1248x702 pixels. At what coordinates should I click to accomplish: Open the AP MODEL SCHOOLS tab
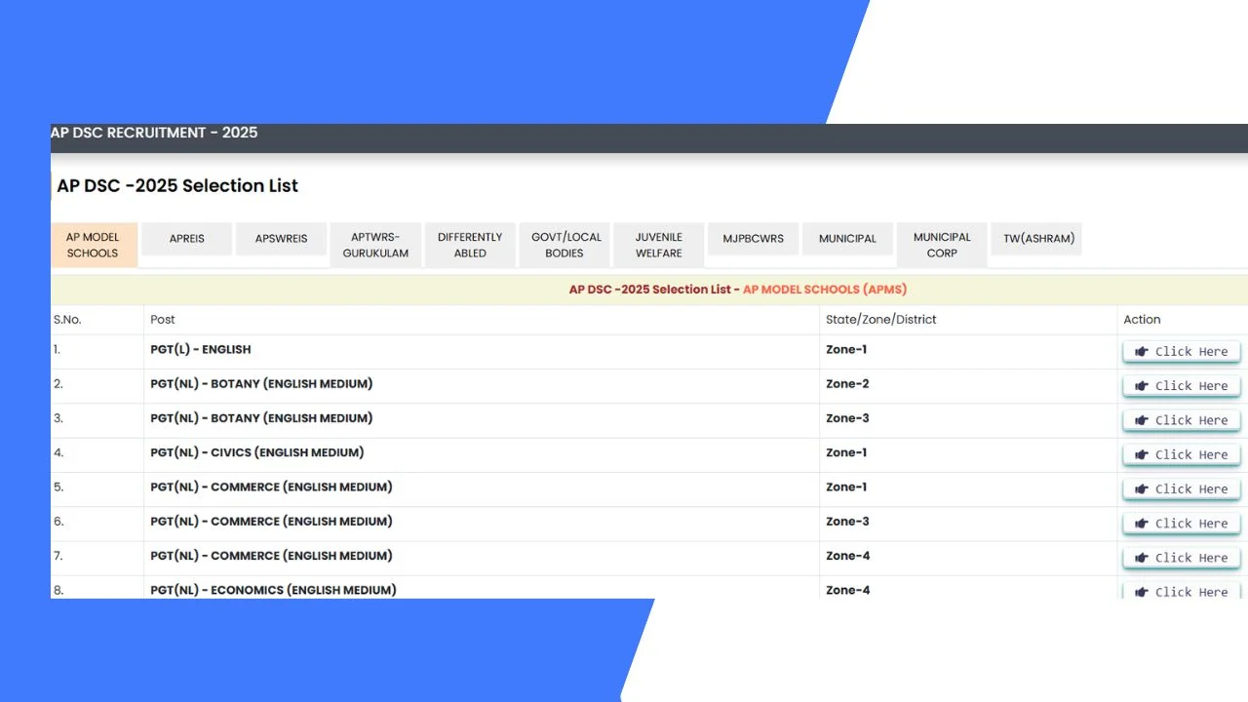point(93,245)
